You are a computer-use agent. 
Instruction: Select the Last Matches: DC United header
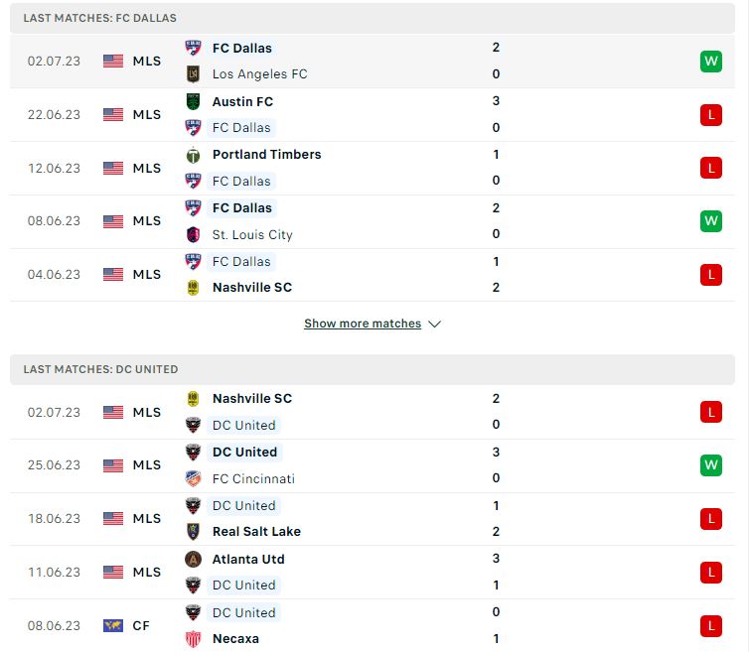coord(373,369)
